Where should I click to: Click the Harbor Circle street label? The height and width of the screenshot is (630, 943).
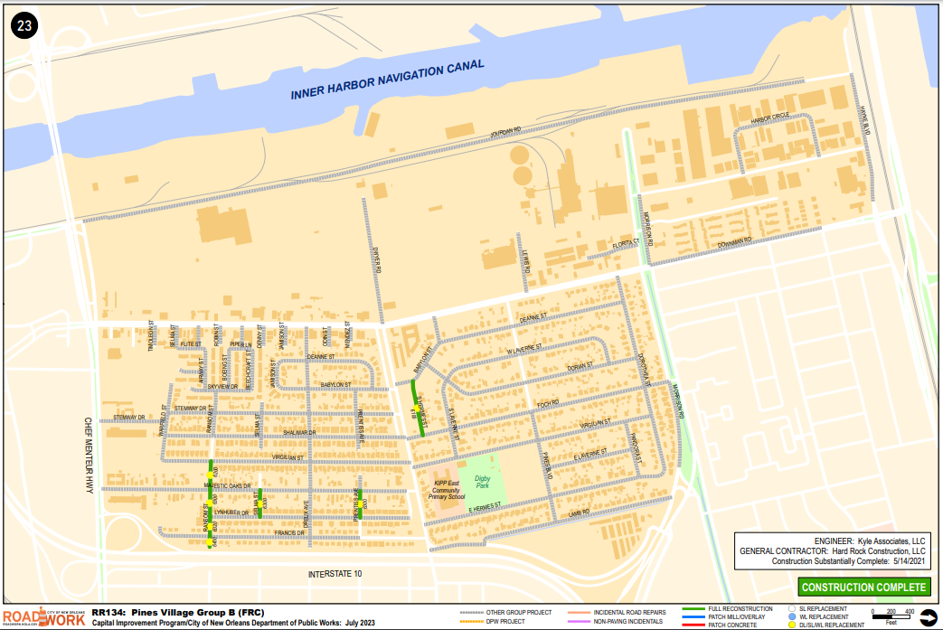(770, 118)
